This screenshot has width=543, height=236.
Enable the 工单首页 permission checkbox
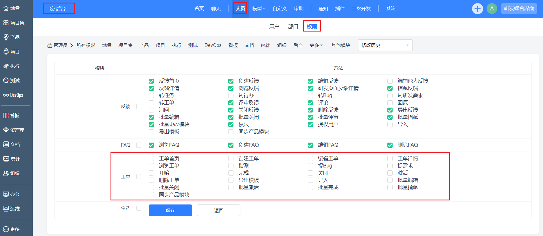[151, 158]
